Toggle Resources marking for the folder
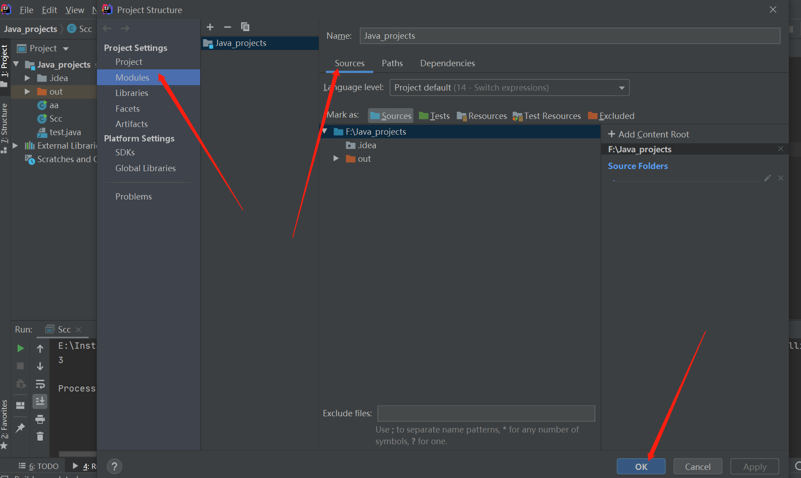Screen dimensions: 801x478 481,115
